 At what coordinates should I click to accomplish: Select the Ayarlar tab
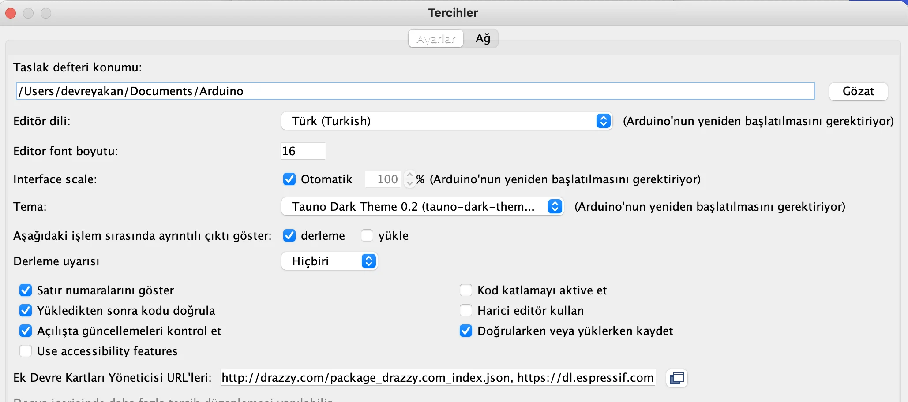(436, 39)
